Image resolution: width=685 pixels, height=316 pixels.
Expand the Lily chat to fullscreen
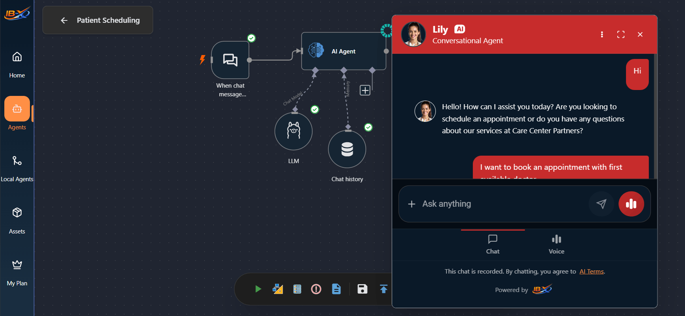(621, 35)
